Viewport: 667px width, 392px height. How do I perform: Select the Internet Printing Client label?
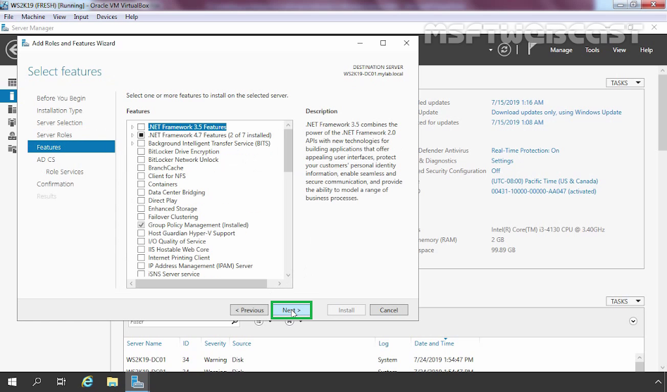pyautogui.click(x=179, y=257)
